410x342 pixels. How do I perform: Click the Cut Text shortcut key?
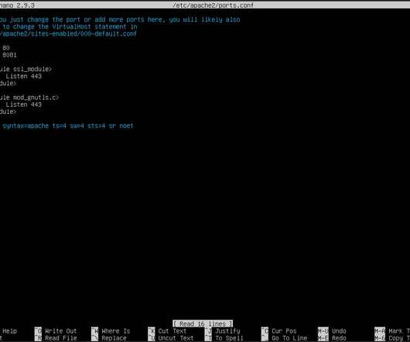[x=152, y=331]
